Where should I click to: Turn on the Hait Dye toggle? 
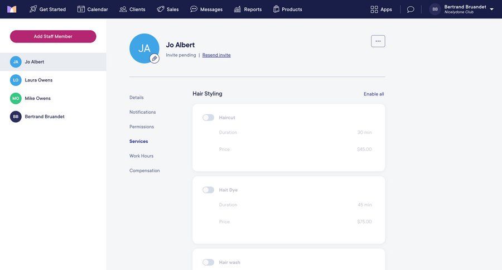click(208, 190)
